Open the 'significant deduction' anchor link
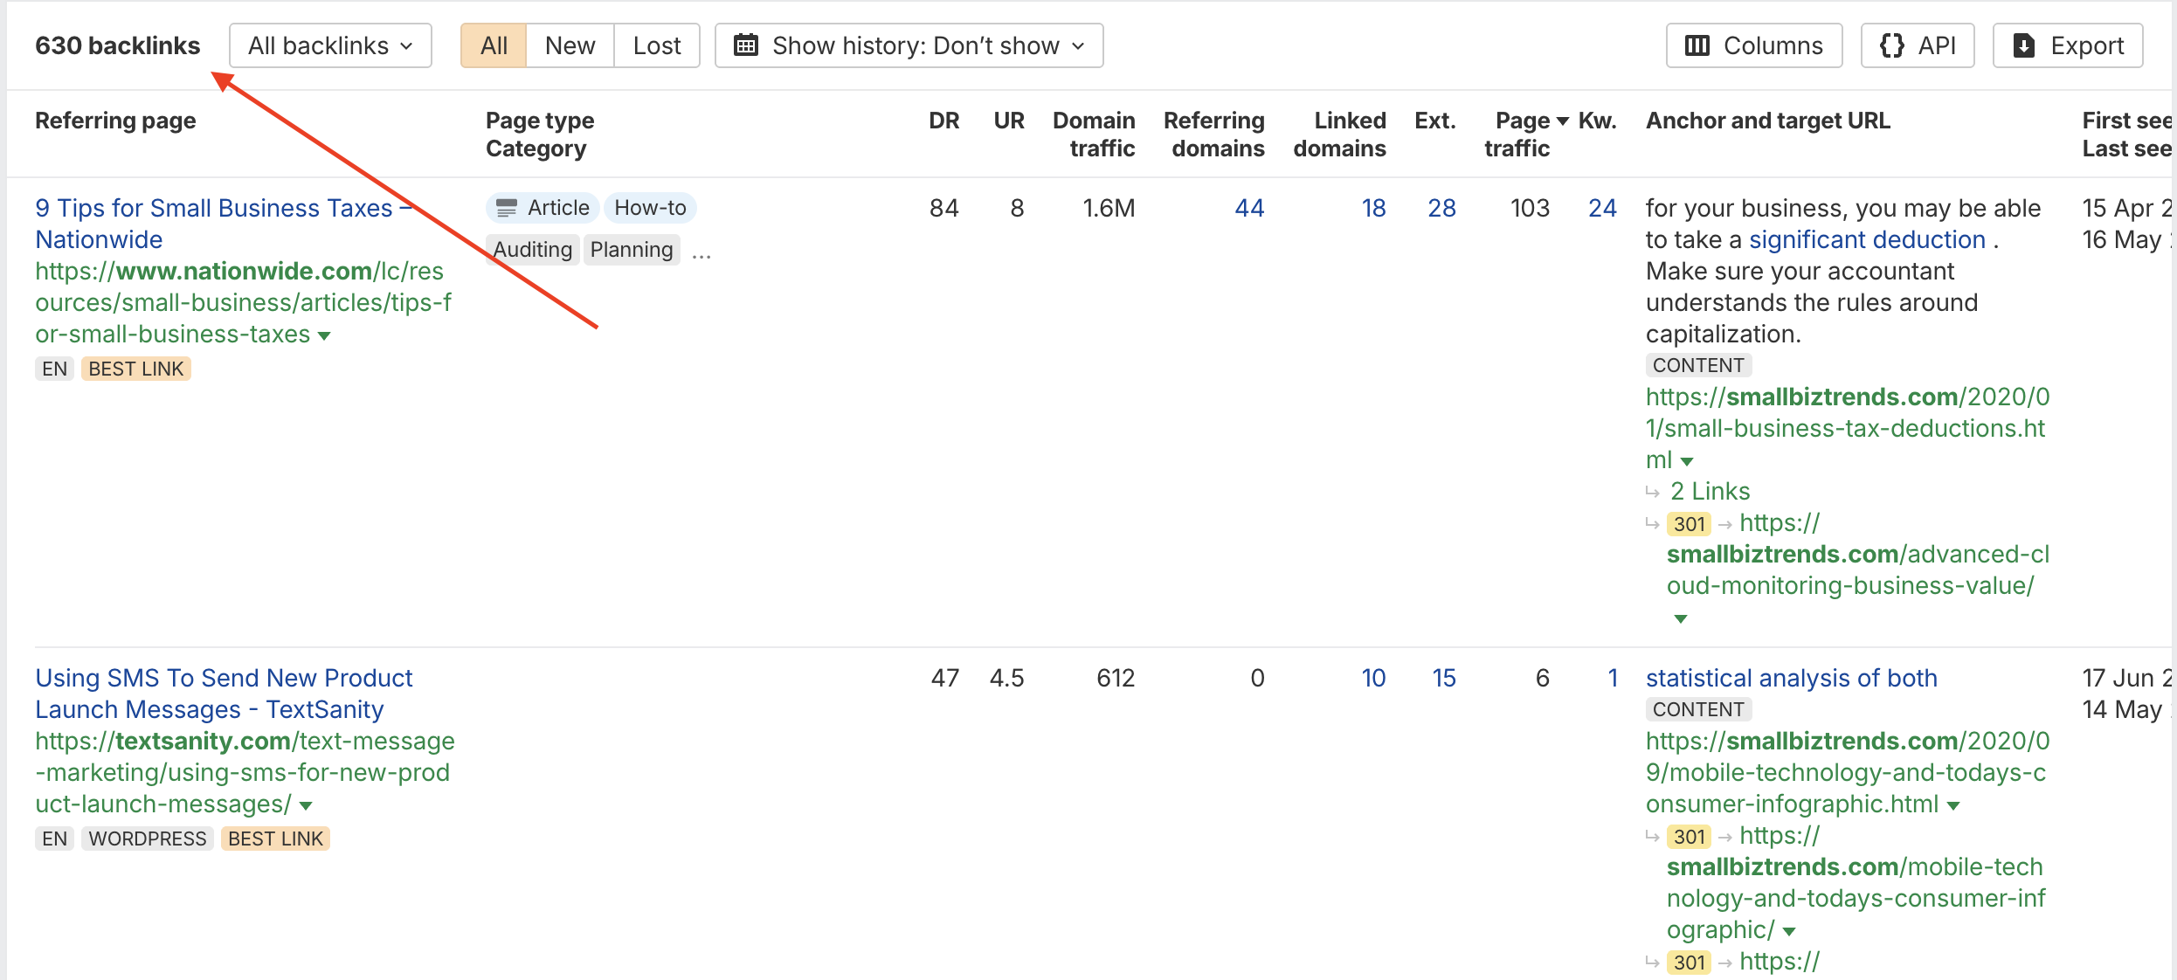The image size is (2177, 980). tap(1867, 239)
